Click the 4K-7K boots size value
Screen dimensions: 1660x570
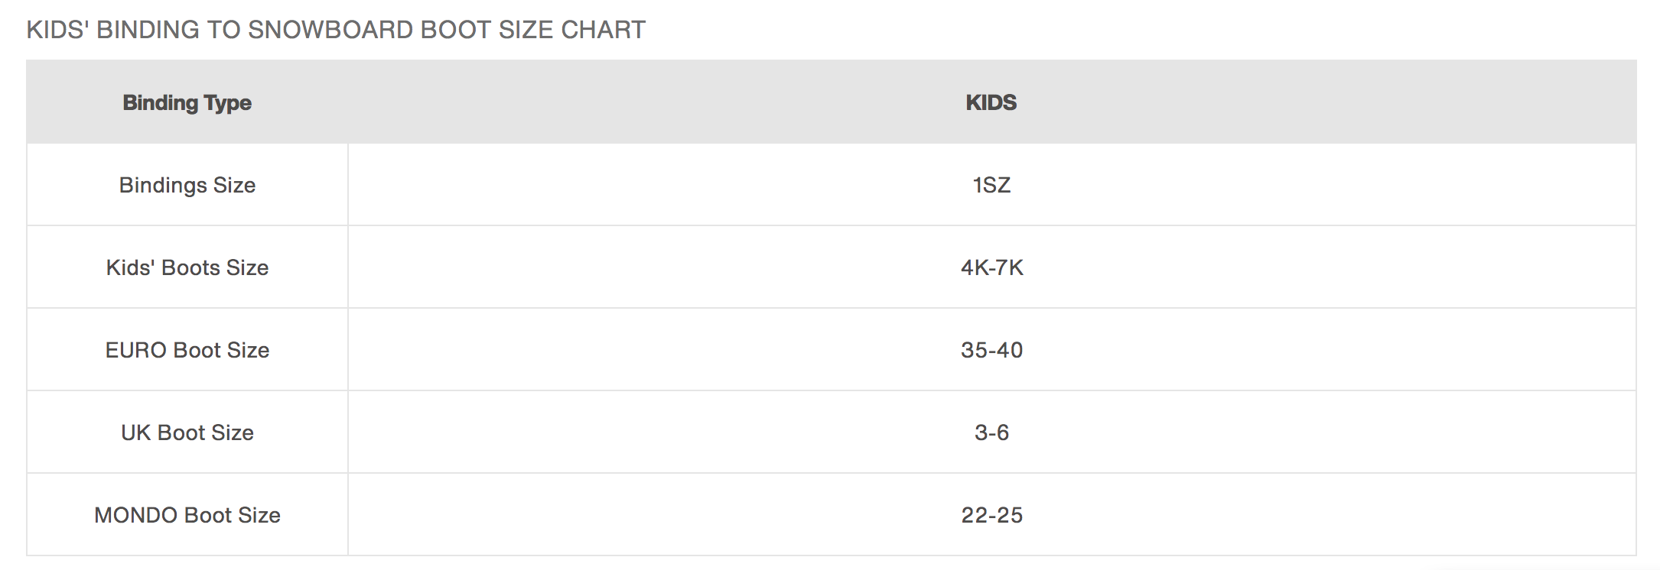pos(991,267)
